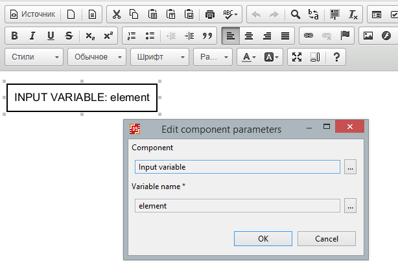The height and width of the screenshot is (272, 398).
Task: Insert a bulleted list
Action: 150,36
